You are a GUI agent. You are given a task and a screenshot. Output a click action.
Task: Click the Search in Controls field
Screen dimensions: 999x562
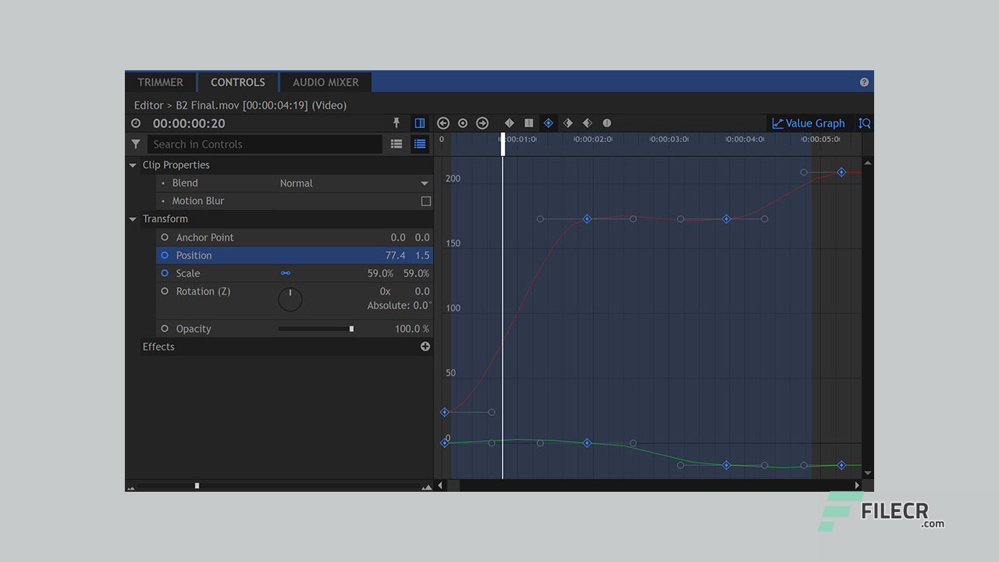coord(265,144)
